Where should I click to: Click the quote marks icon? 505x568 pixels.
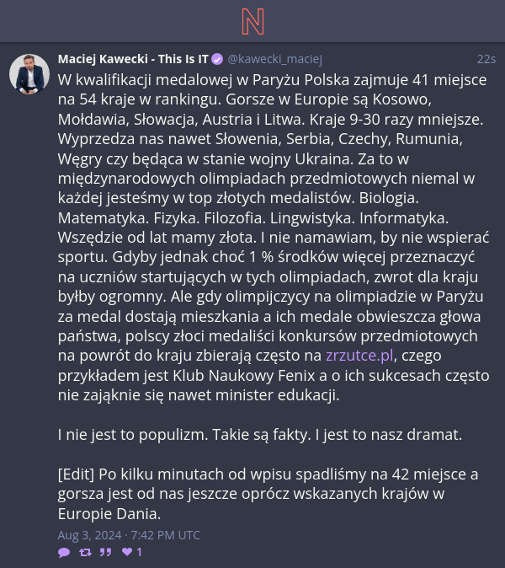pyautogui.click(x=106, y=552)
